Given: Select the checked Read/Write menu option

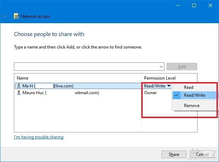Looking at the screenshot, I should click(194, 95).
